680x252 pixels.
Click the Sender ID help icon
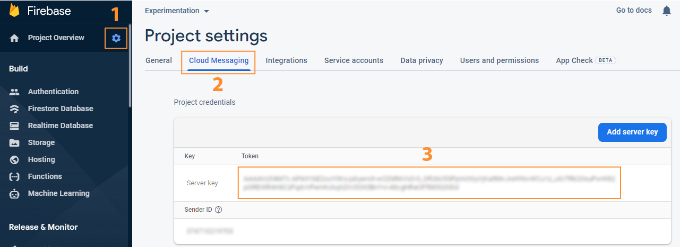[x=218, y=210]
